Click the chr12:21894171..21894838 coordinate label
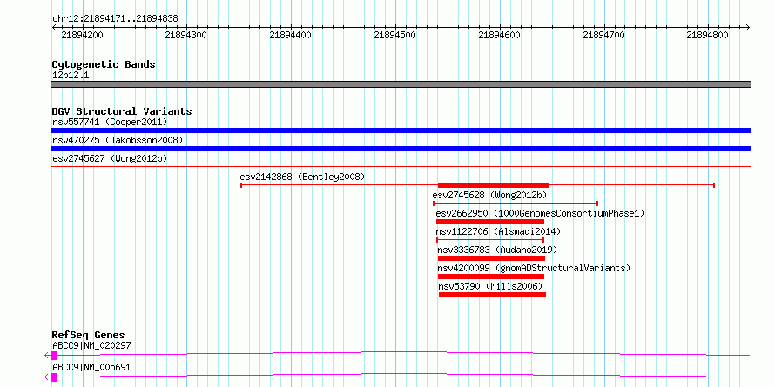Image resolution: width=775 pixels, height=387 pixels. (x=115, y=19)
